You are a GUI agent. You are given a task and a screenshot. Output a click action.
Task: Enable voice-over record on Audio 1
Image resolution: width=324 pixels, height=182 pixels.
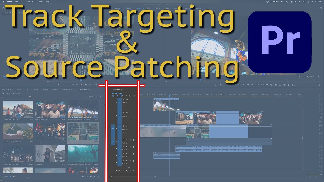tap(133, 140)
